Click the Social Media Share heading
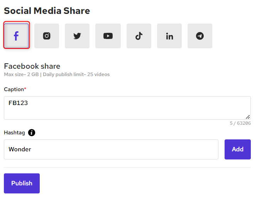Image resolution: width=257 pixels, height=200 pixels. (x=47, y=11)
